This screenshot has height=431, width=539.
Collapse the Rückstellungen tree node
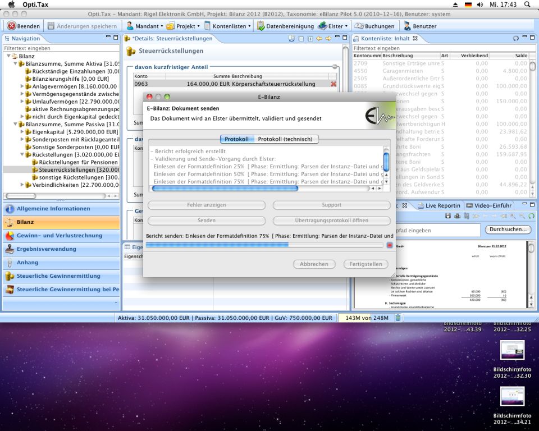tap(22, 154)
